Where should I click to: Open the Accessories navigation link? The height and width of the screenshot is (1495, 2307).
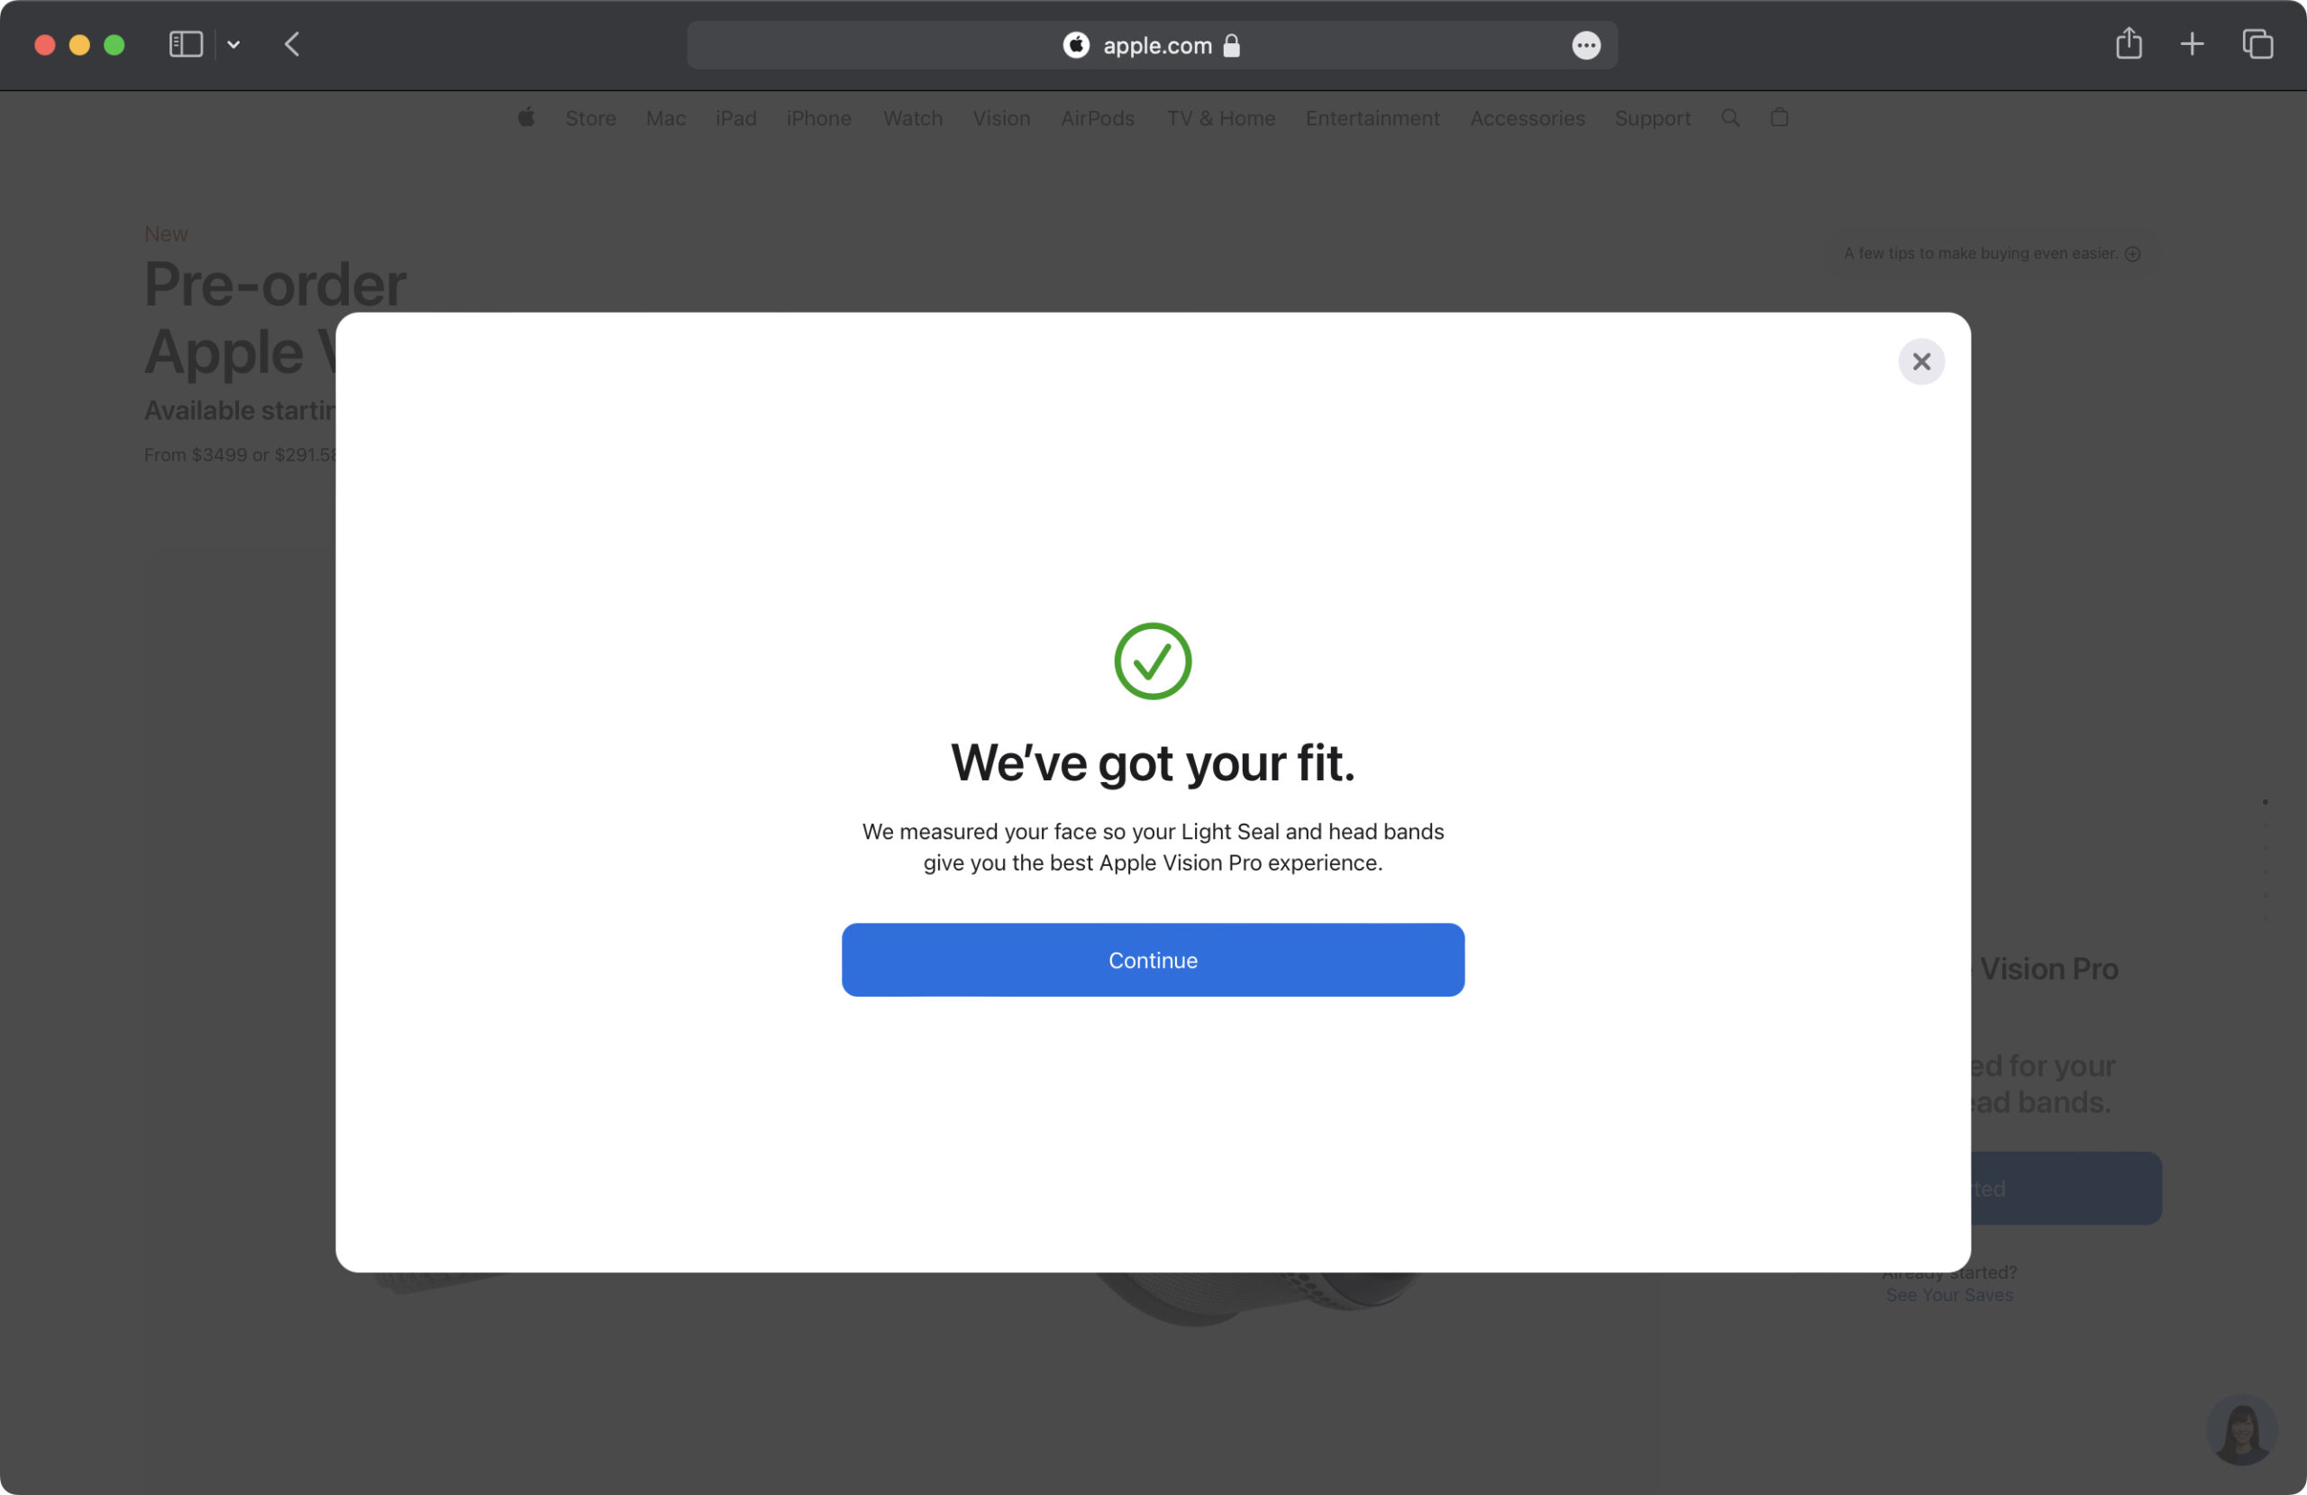(x=1527, y=118)
